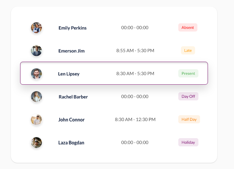
Task: Click the Rachel Barber name
Action: pyautogui.click(x=73, y=97)
